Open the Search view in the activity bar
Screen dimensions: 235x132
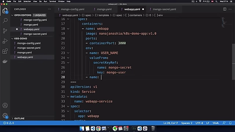[x=5, y=21]
